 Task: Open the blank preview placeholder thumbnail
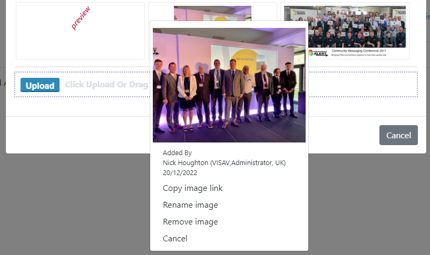[x=80, y=31]
